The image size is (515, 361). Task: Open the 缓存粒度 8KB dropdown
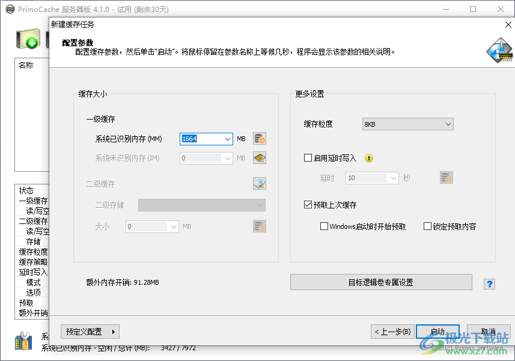(x=408, y=124)
